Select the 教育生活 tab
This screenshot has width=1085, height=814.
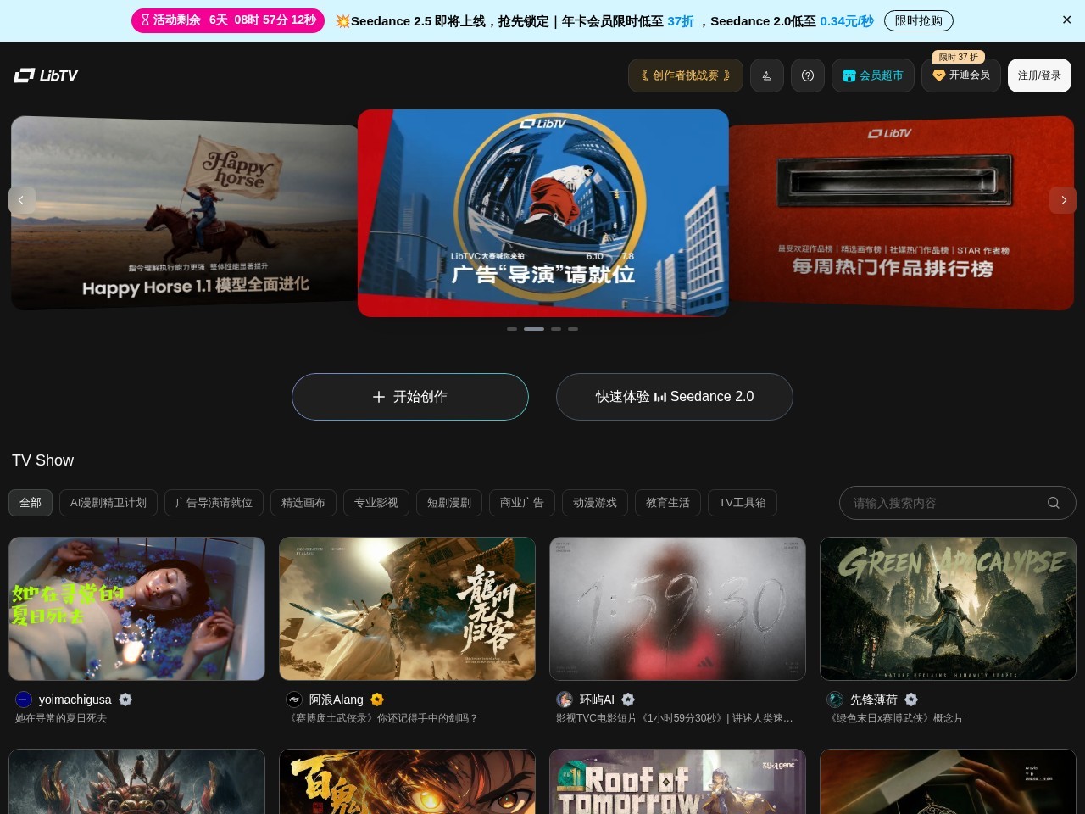(x=668, y=503)
